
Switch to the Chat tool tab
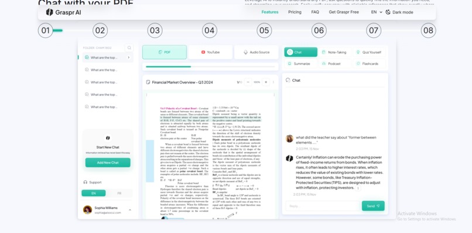301,52
